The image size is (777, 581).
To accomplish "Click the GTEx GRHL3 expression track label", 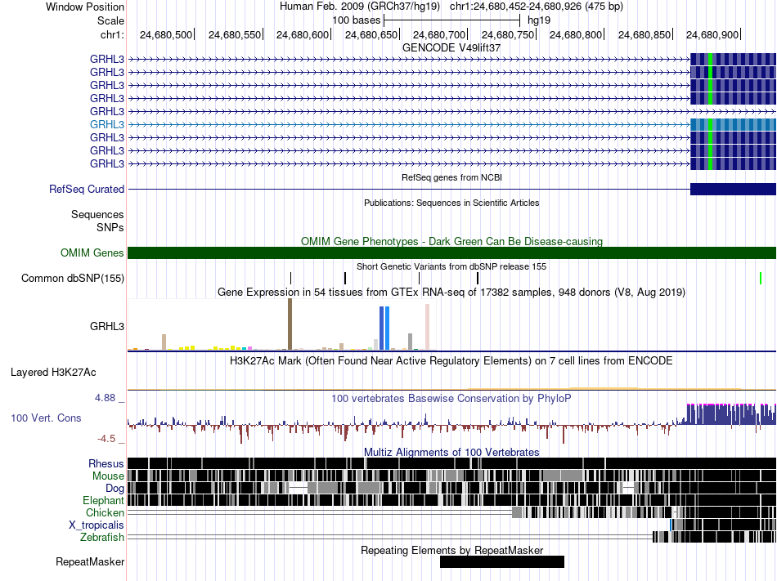I will [107, 326].
